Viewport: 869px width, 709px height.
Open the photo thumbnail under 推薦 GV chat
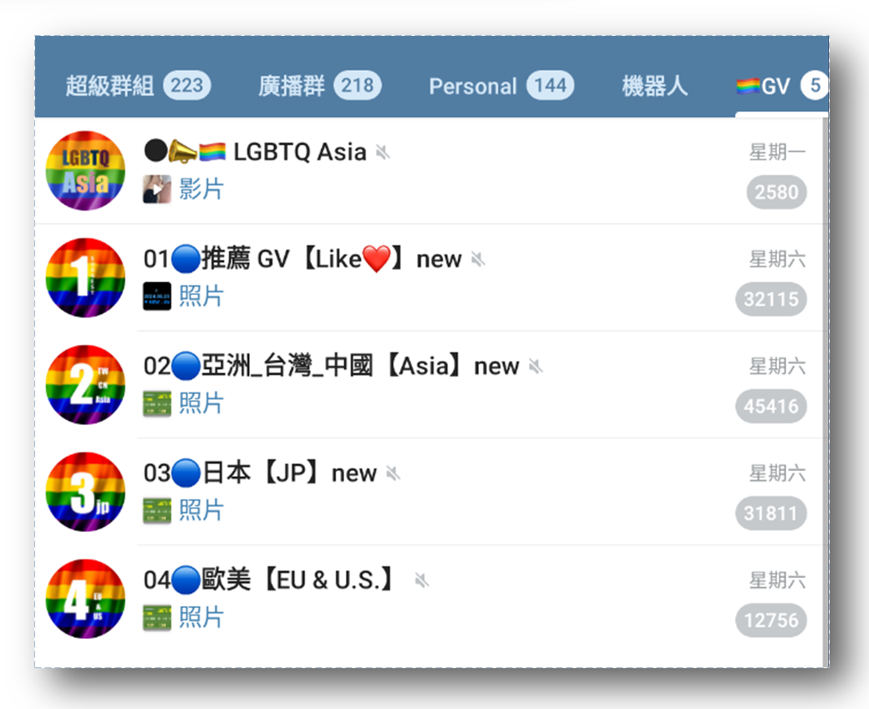[x=157, y=296]
